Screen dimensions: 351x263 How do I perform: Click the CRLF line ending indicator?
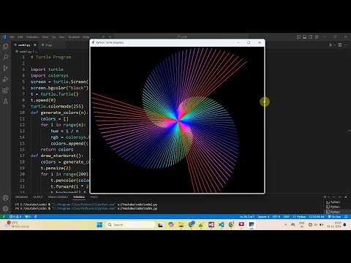[x=287, y=216]
